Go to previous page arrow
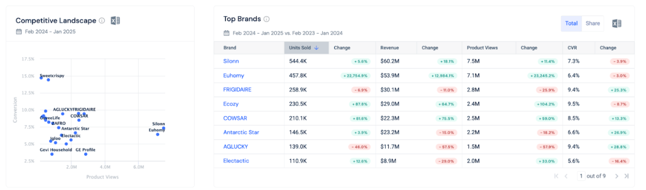Image resolution: width=646 pixels, height=190 pixels. pos(566,176)
